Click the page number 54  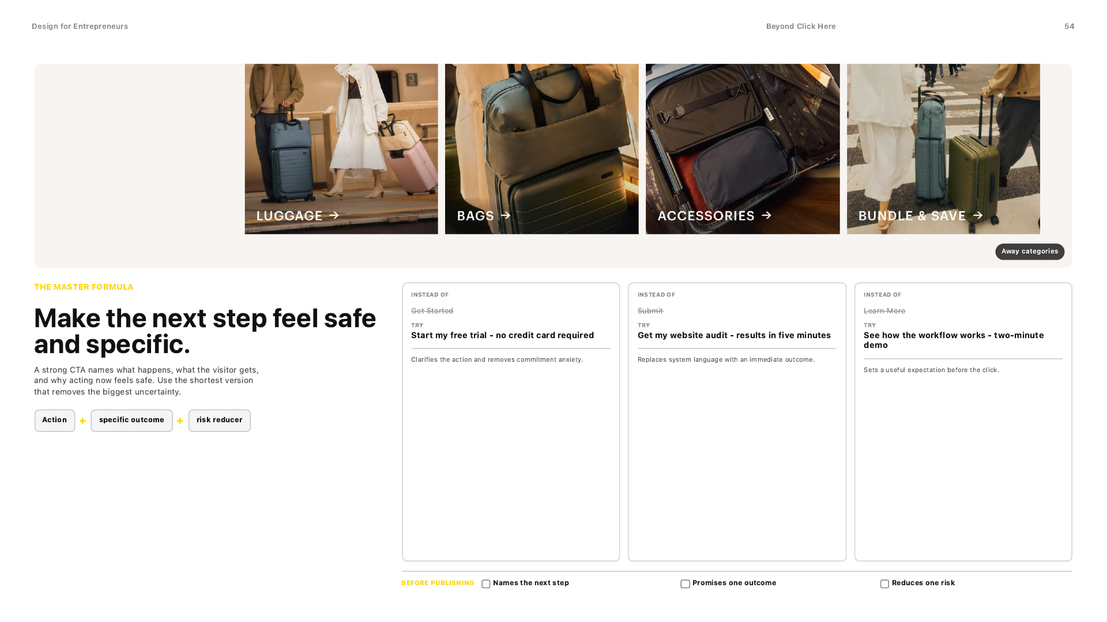click(1069, 26)
